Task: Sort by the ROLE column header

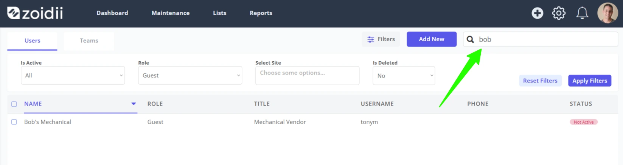Action: point(155,104)
